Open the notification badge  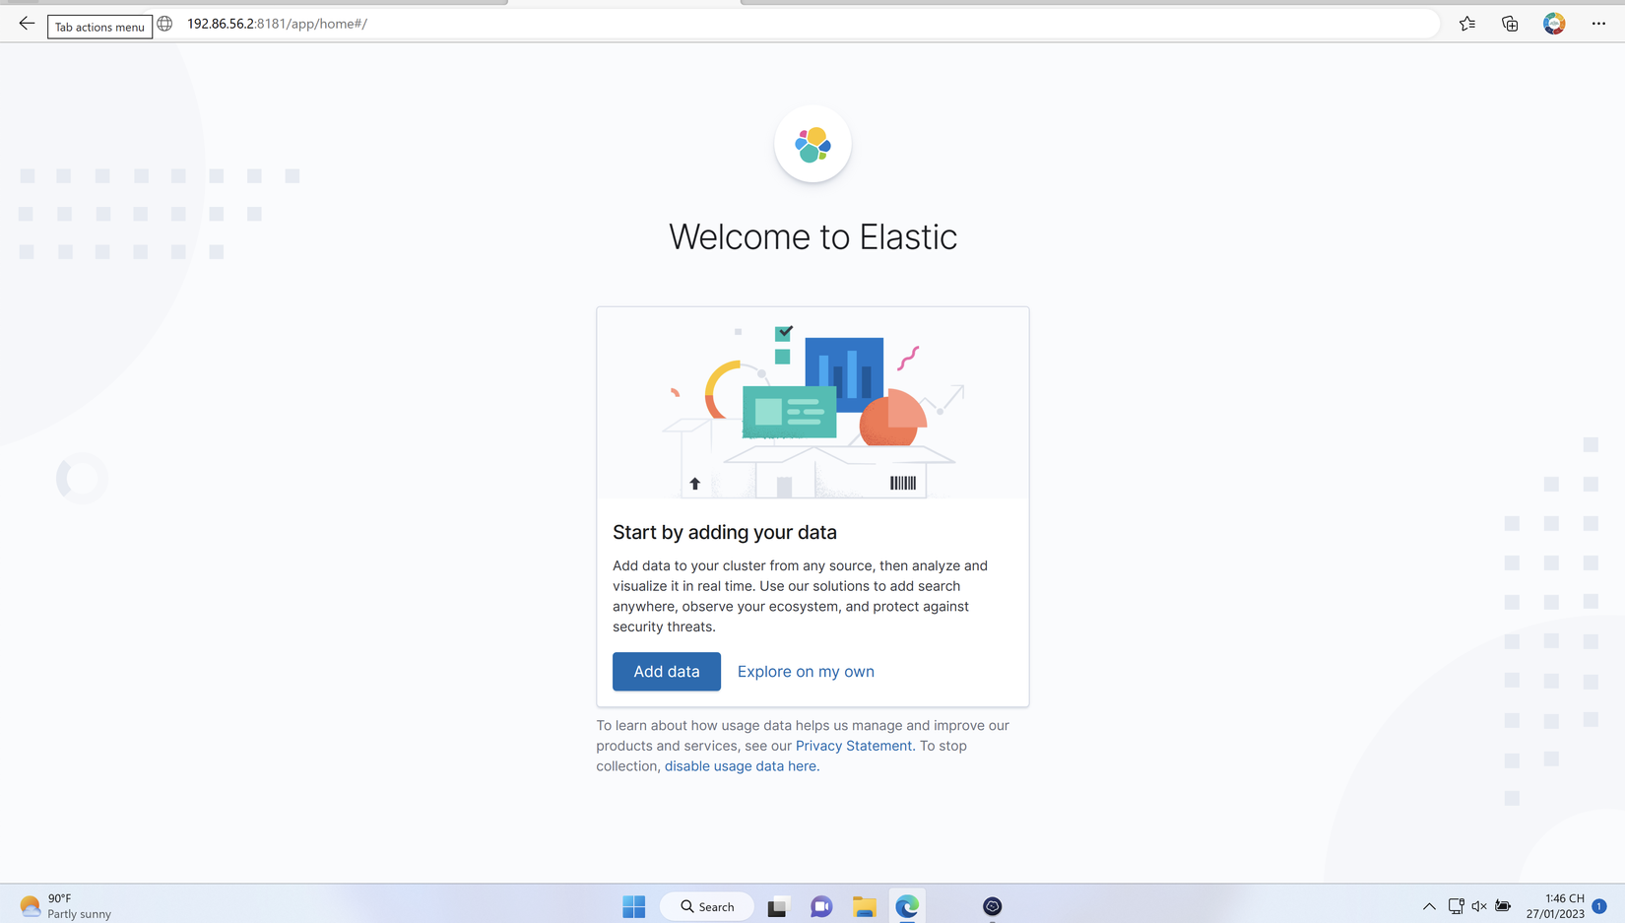coord(1599,906)
